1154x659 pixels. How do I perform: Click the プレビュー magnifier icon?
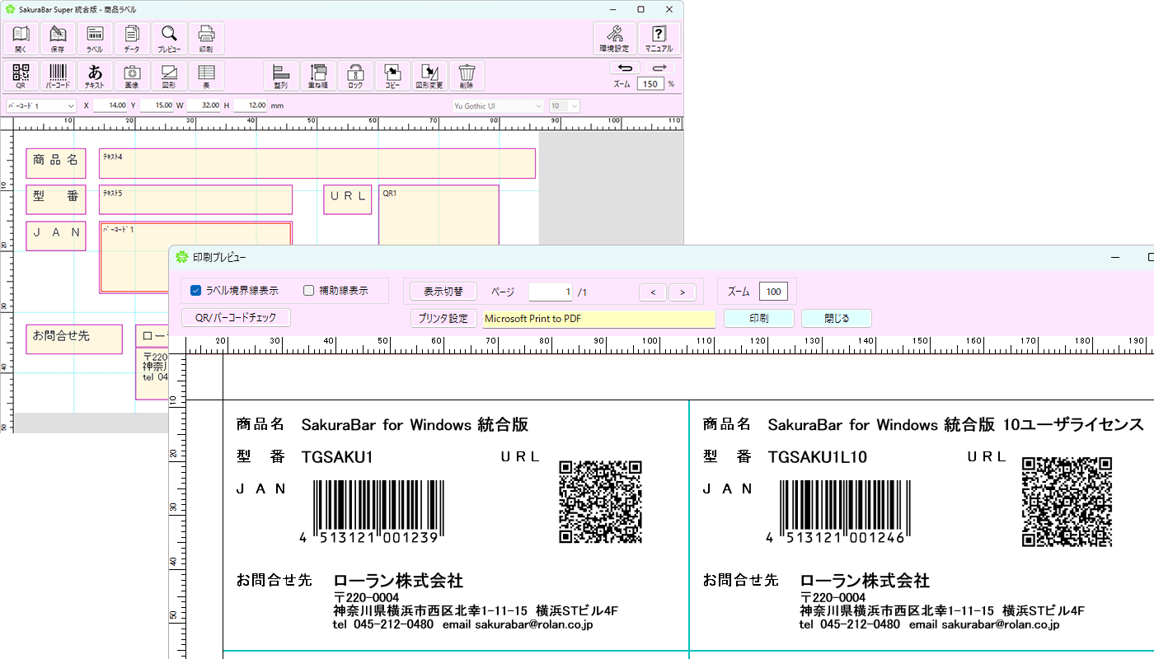(169, 38)
